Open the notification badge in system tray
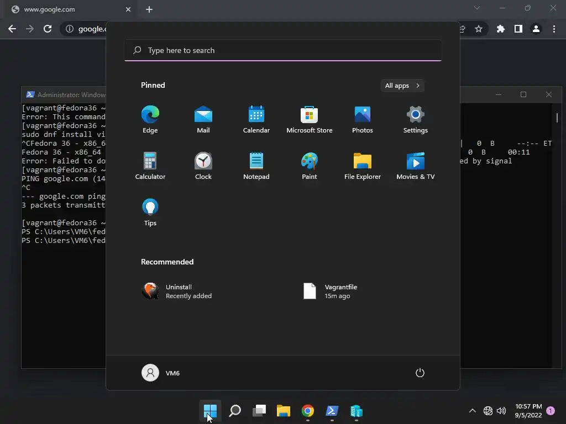 tap(551, 411)
